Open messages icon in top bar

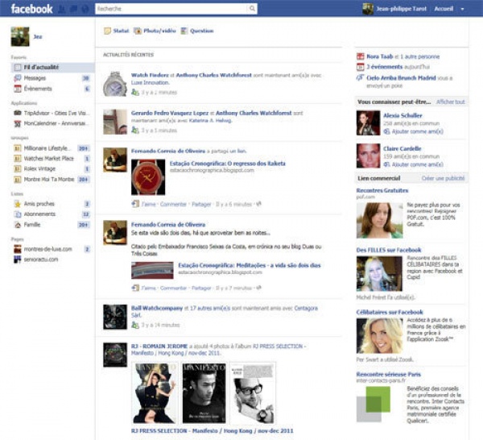73,9
